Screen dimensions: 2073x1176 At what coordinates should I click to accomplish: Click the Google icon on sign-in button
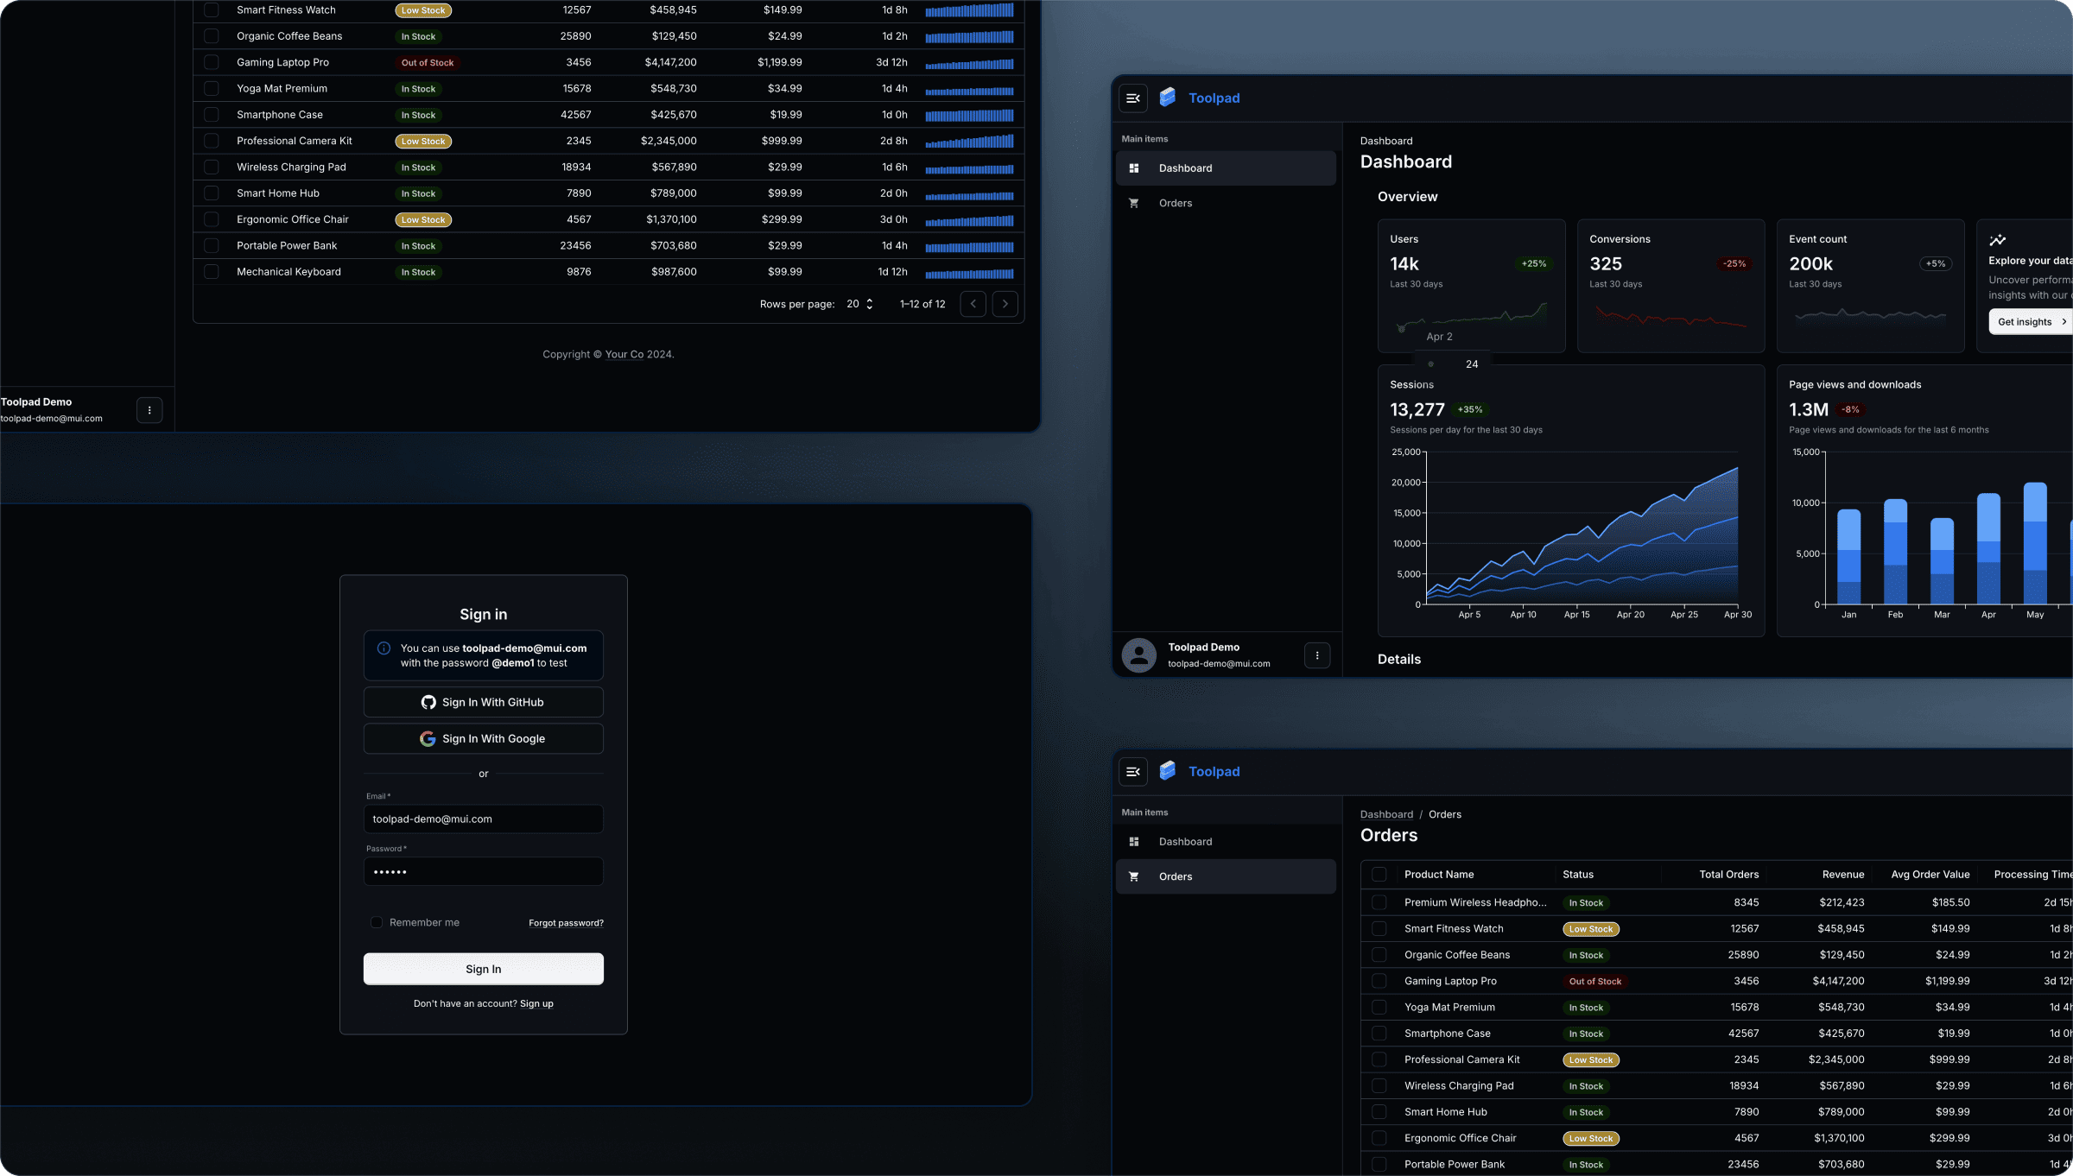point(428,739)
